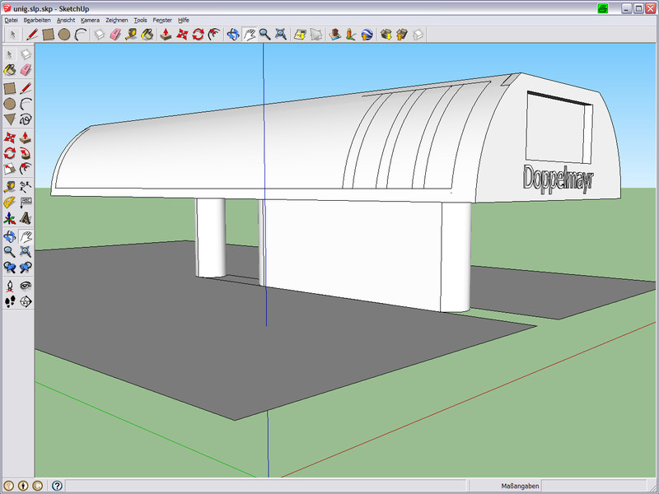Choose the Position Camera tool

[x=10, y=286]
